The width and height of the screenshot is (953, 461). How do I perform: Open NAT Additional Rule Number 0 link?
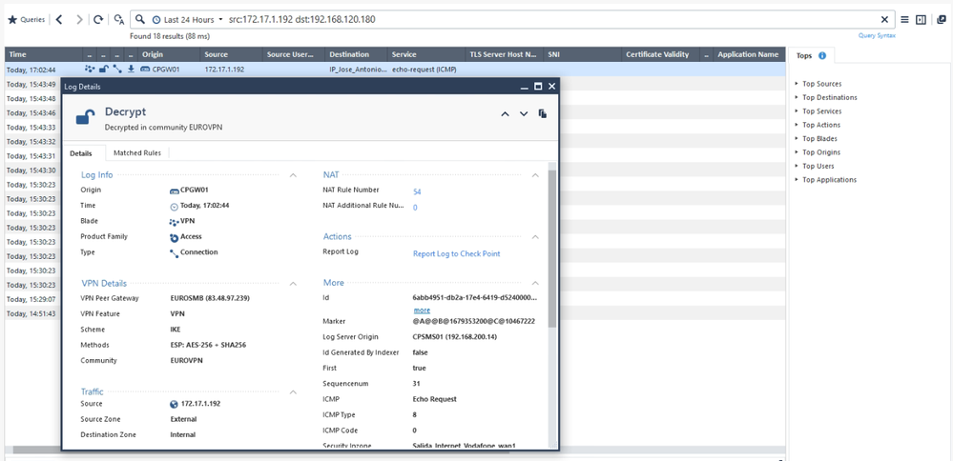415,208
